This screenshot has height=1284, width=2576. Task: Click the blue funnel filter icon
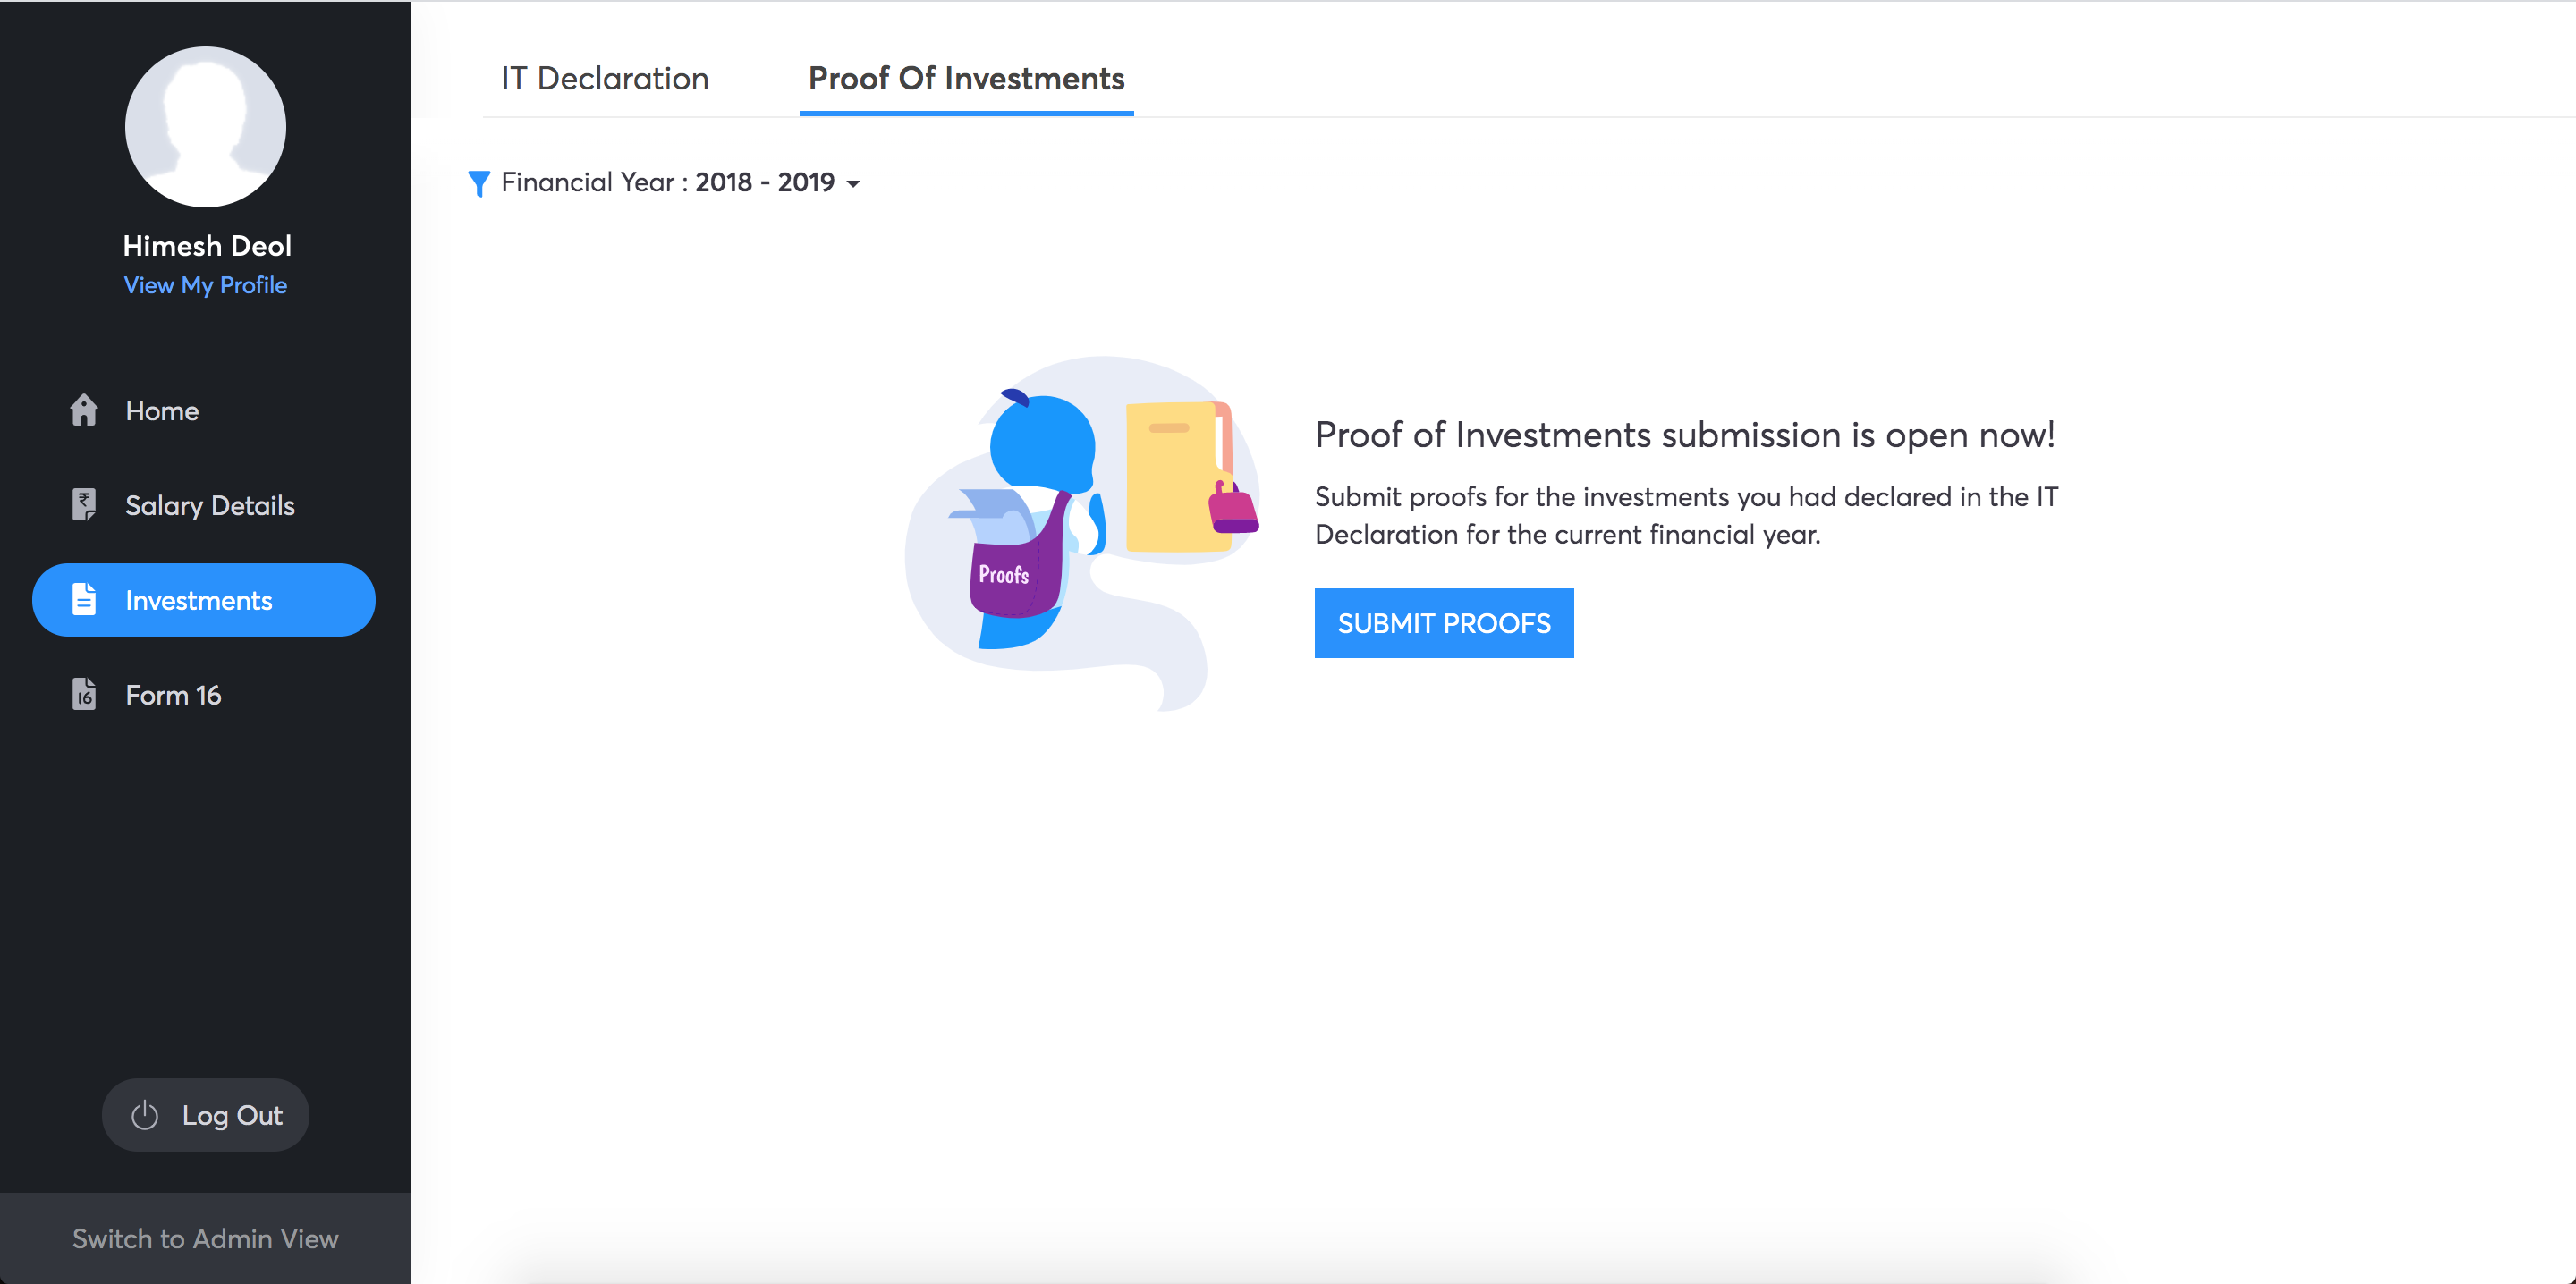coord(479,183)
